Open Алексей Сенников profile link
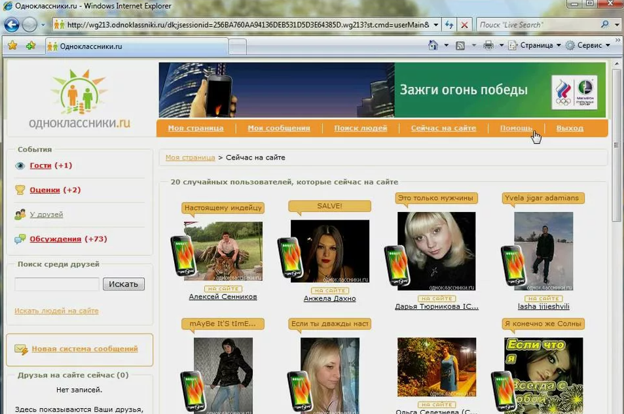 223,297
